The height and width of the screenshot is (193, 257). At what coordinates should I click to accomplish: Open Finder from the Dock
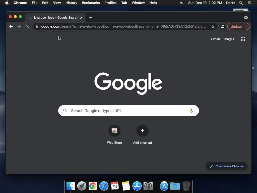71,186
